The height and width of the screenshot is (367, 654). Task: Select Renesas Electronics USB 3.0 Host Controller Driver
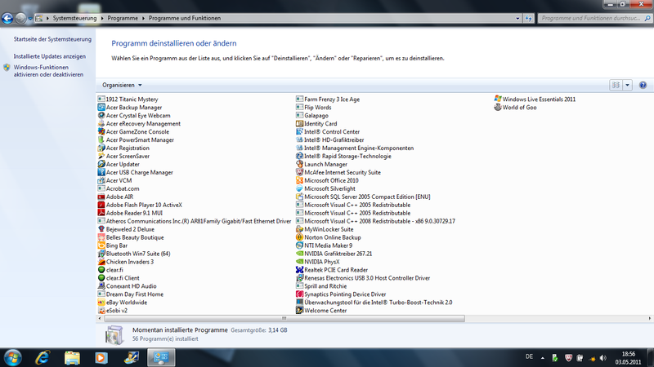pos(363,278)
